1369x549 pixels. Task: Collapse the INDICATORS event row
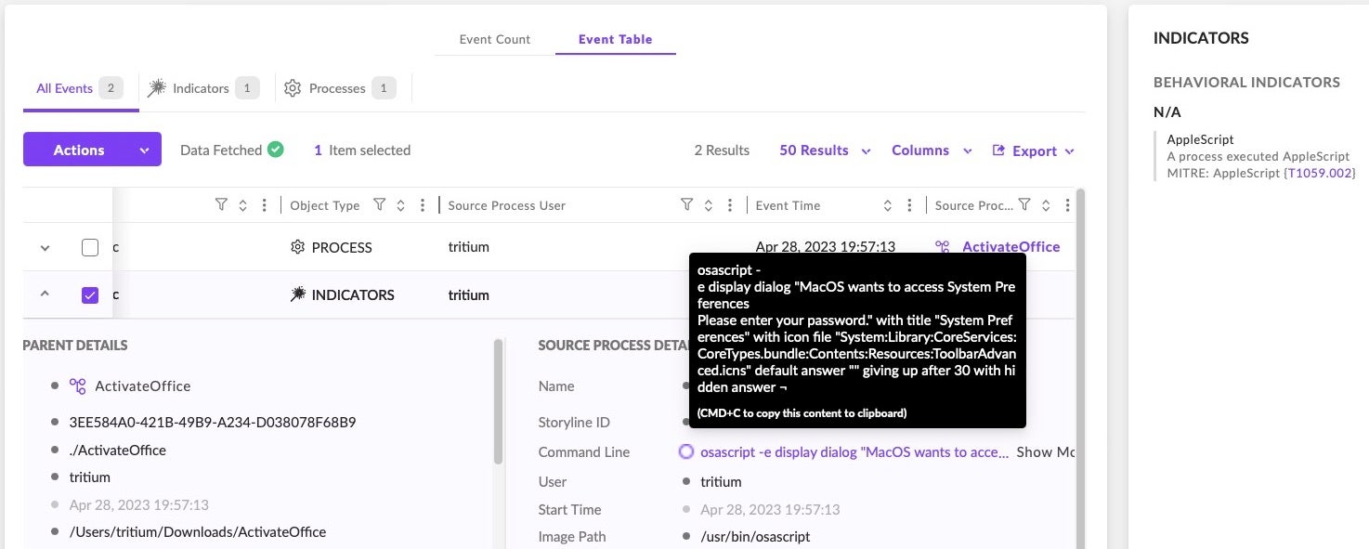click(44, 294)
